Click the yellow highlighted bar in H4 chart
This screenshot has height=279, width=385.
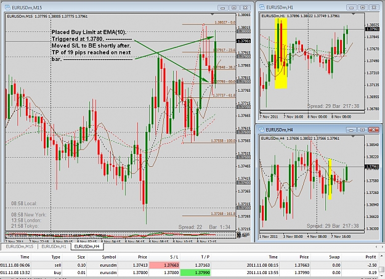point(330,179)
